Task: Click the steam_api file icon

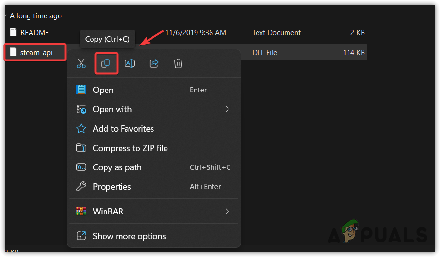Action: click(x=13, y=52)
